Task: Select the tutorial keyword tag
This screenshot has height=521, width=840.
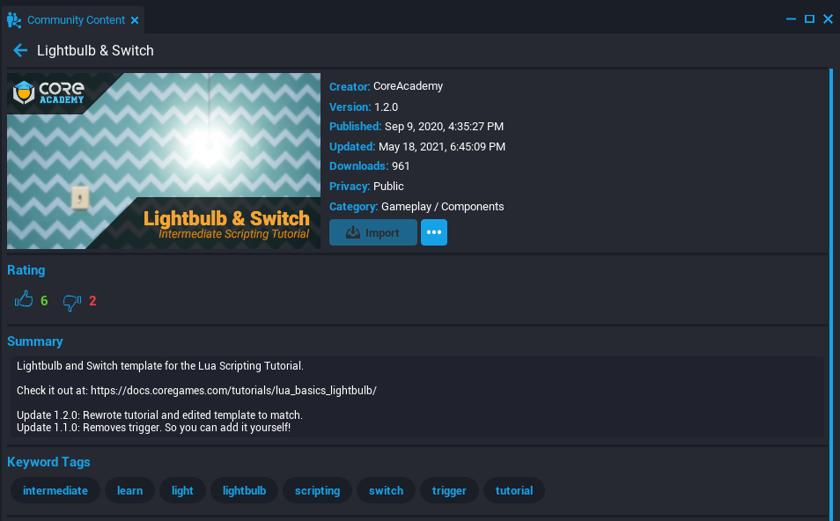Action: click(x=513, y=490)
